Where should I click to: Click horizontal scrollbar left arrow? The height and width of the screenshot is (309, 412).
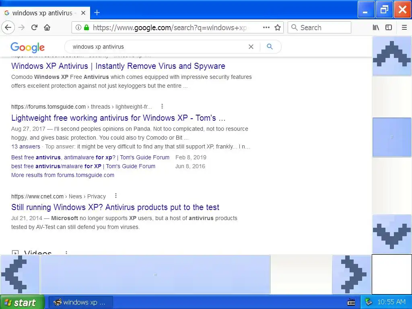(20, 274)
